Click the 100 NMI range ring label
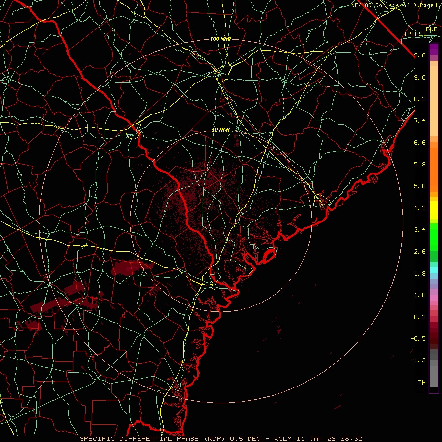 point(221,39)
